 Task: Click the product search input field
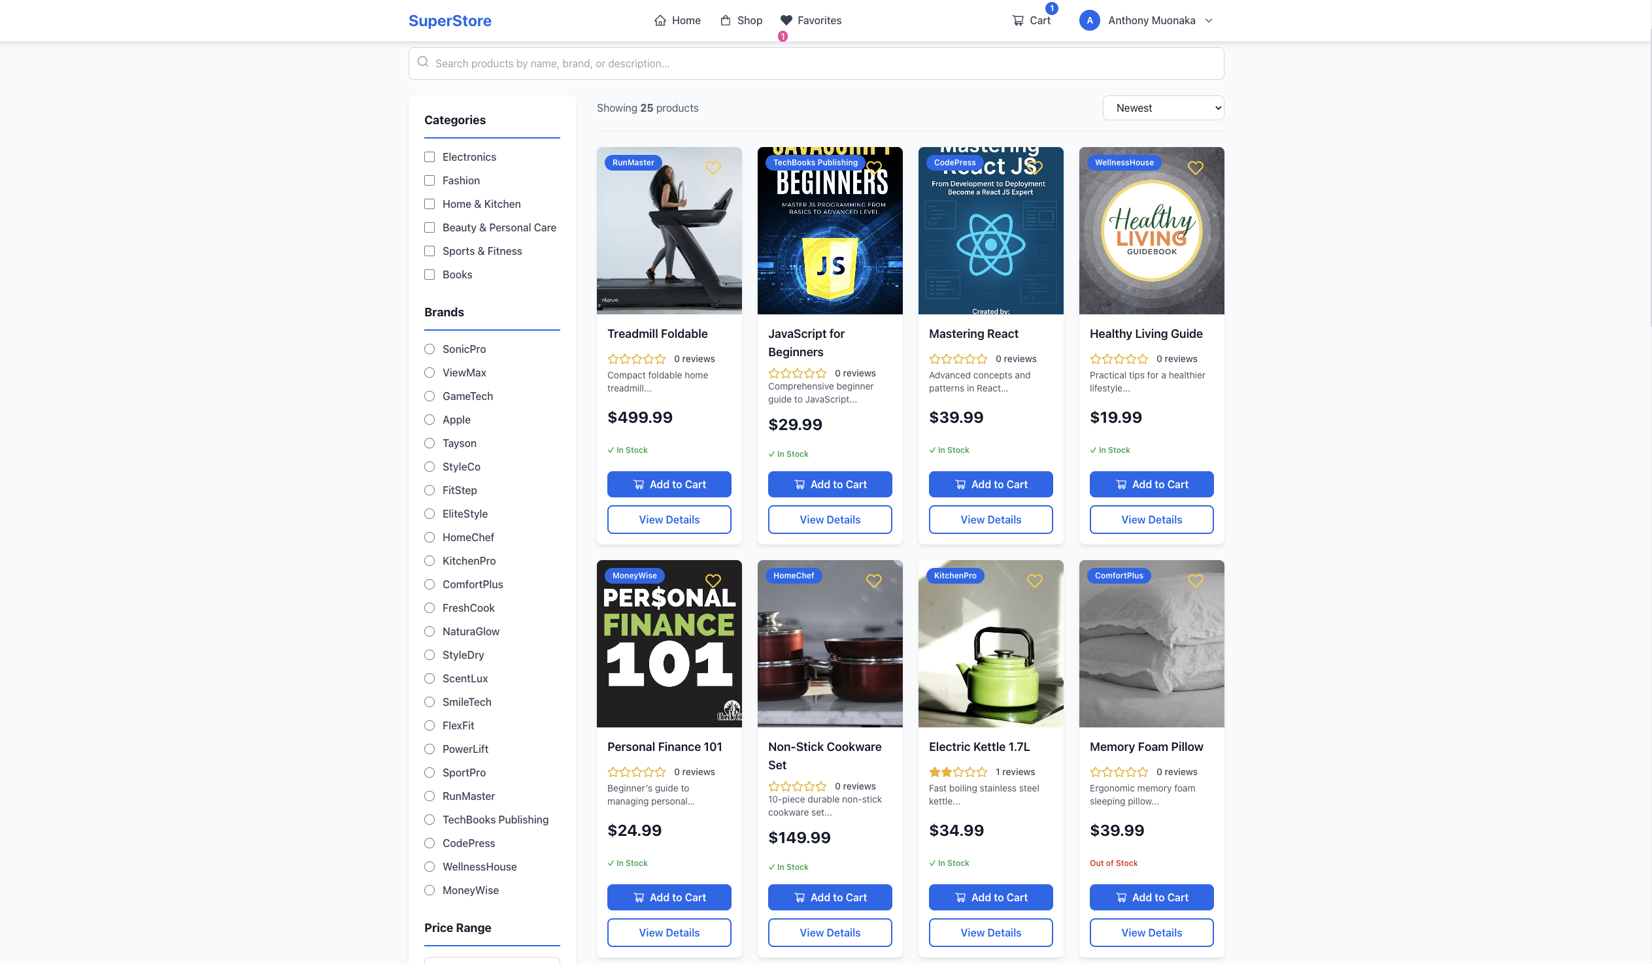tap(815, 63)
